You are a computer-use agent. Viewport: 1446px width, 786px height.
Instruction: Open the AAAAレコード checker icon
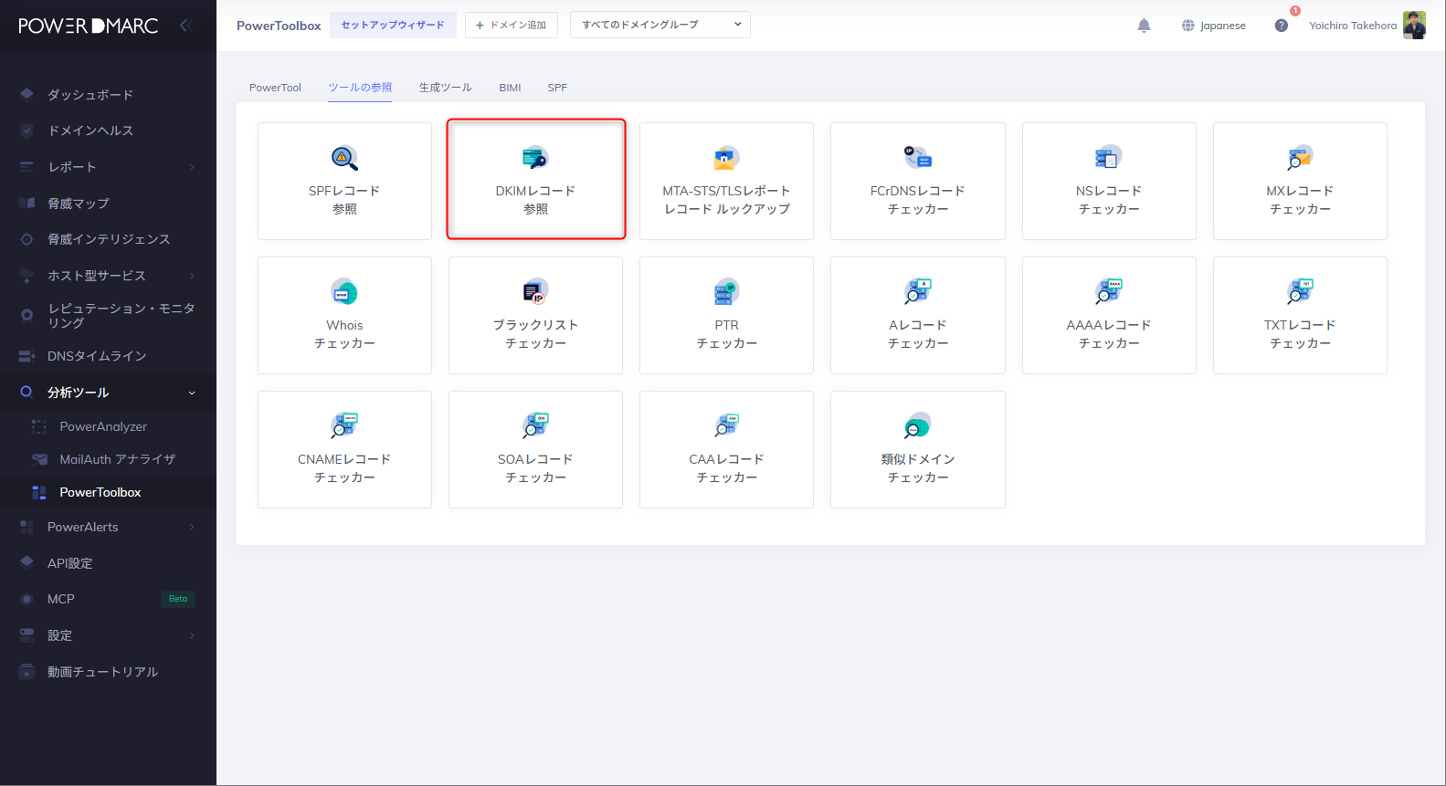point(1109,292)
